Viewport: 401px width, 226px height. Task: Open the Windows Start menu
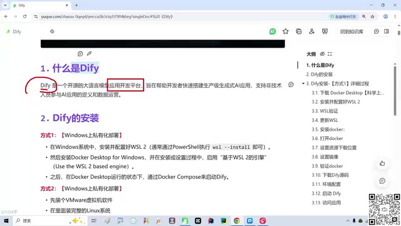click(x=6, y=220)
